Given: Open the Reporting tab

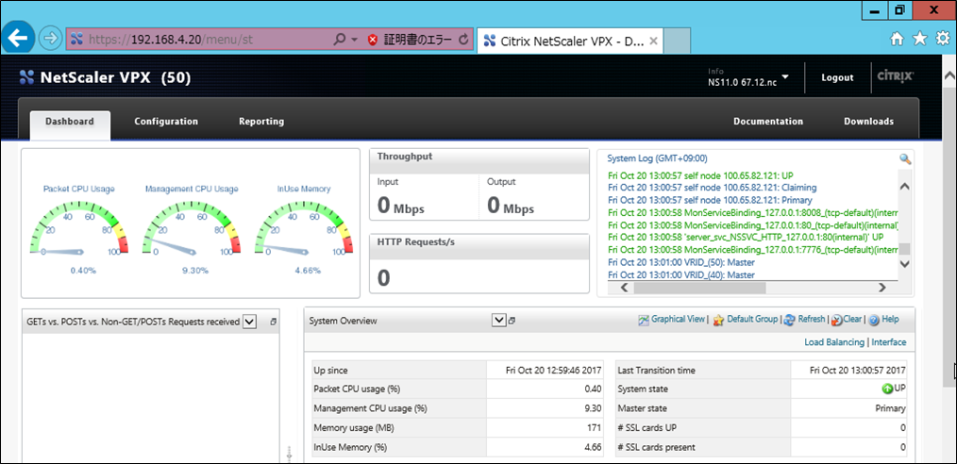Looking at the screenshot, I should [261, 122].
